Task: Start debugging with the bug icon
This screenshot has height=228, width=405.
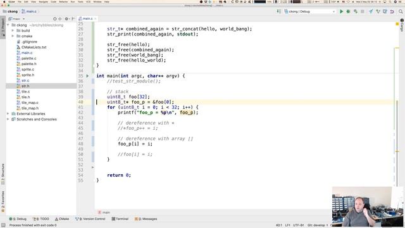Action: [348, 11]
